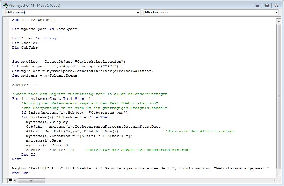
Task: Click the VBA module icon in title bar
Action: pos(5,6)
